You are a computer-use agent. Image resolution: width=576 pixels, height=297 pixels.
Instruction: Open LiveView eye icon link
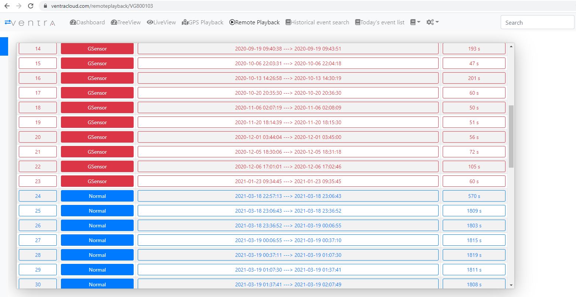150,22
